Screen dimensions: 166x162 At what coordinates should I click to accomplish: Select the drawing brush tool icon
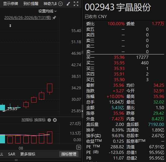(x=68, y=4)
